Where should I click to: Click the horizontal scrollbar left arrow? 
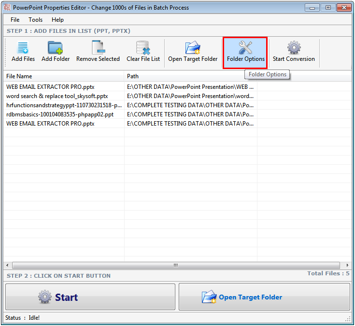(x=7, y=265)
